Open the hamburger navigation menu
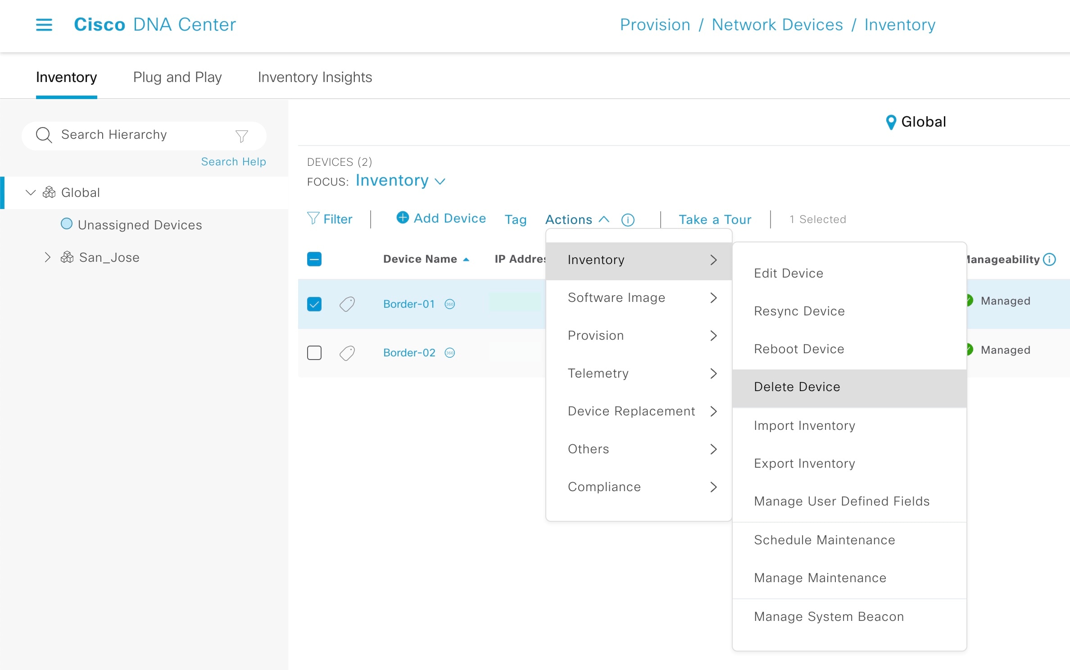 tap(44, 25)
